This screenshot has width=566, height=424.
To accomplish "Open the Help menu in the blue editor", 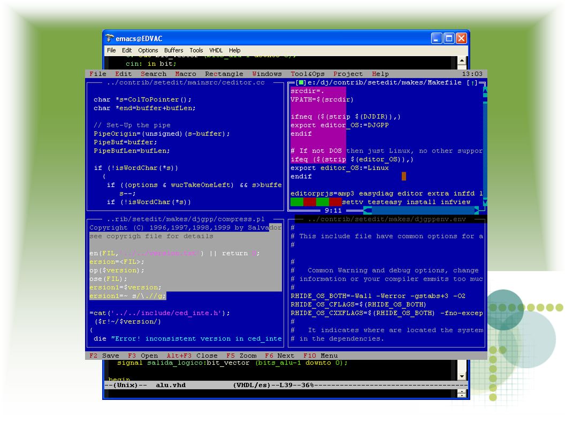I will coord(380,74).
